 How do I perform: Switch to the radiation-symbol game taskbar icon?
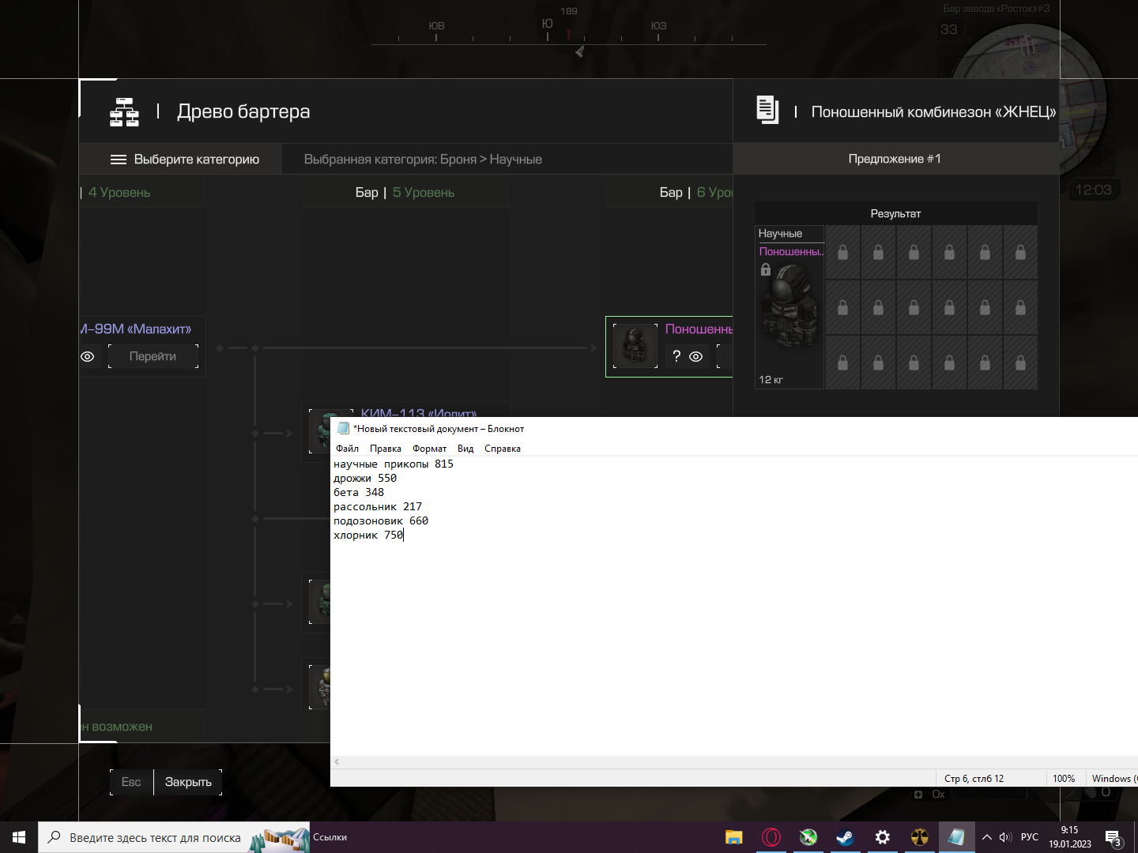920,837
